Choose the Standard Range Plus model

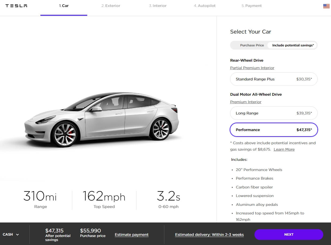[x=274, y=79]
